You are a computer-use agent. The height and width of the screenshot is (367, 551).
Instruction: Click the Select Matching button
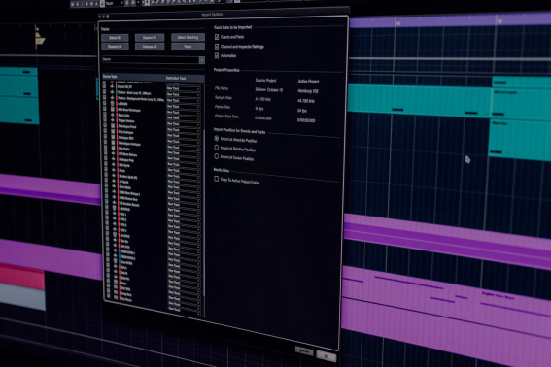188,37
